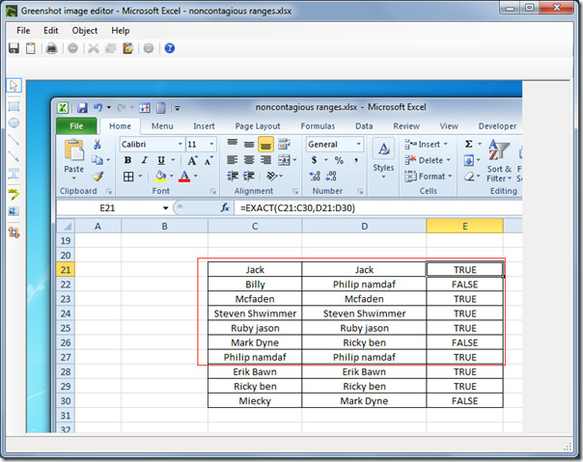583x462 pixels.
Task: Open Greenshot settings gear icon
Action: pyautogui.click(x=149, y=48)
